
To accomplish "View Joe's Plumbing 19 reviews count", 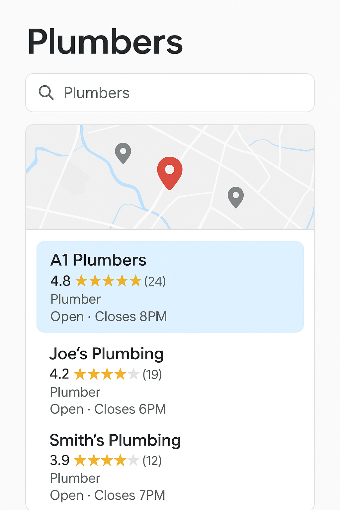I will click(x=152, y=375).
